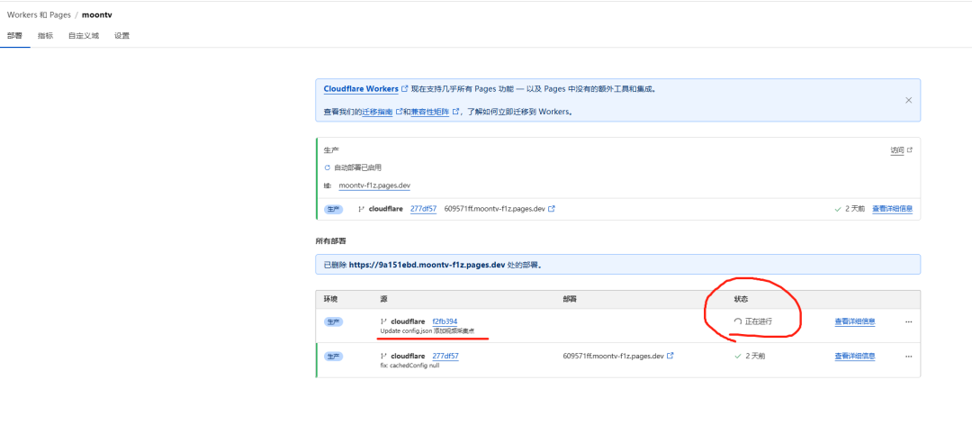Click external icon next to 兼容性矩阵

coord(456,113)
